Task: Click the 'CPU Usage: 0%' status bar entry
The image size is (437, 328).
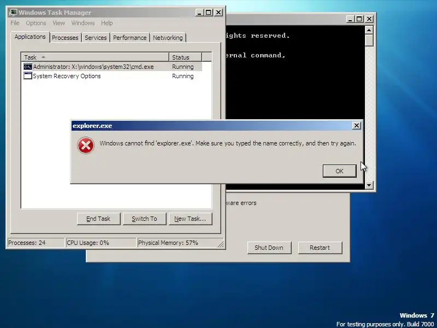Action: [101, 243]
